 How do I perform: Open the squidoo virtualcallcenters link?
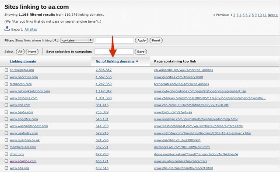[181, 162]
